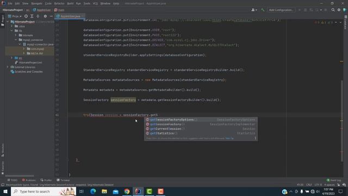The width and height of the screenshot is (348, 196).
Task: Click Select Opened File target icon
Action: pos(26,16)
